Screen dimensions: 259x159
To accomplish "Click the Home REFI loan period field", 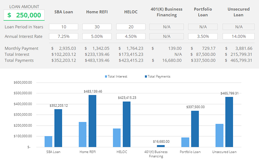I will click(97, 27).
